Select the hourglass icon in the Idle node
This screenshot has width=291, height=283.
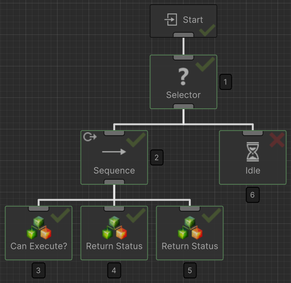253,152
